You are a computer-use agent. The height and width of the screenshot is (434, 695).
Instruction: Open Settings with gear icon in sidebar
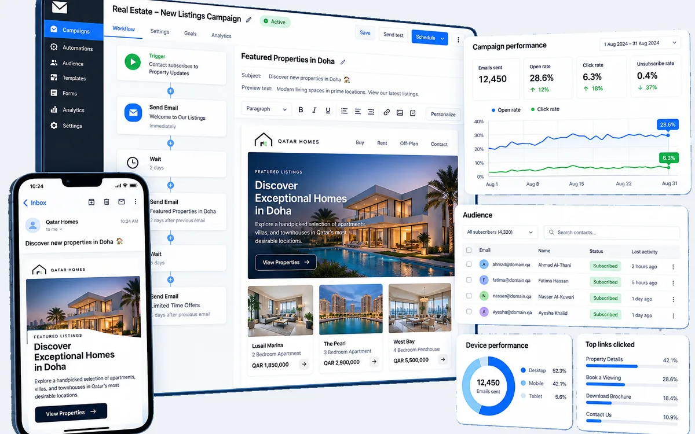point(67,126)
